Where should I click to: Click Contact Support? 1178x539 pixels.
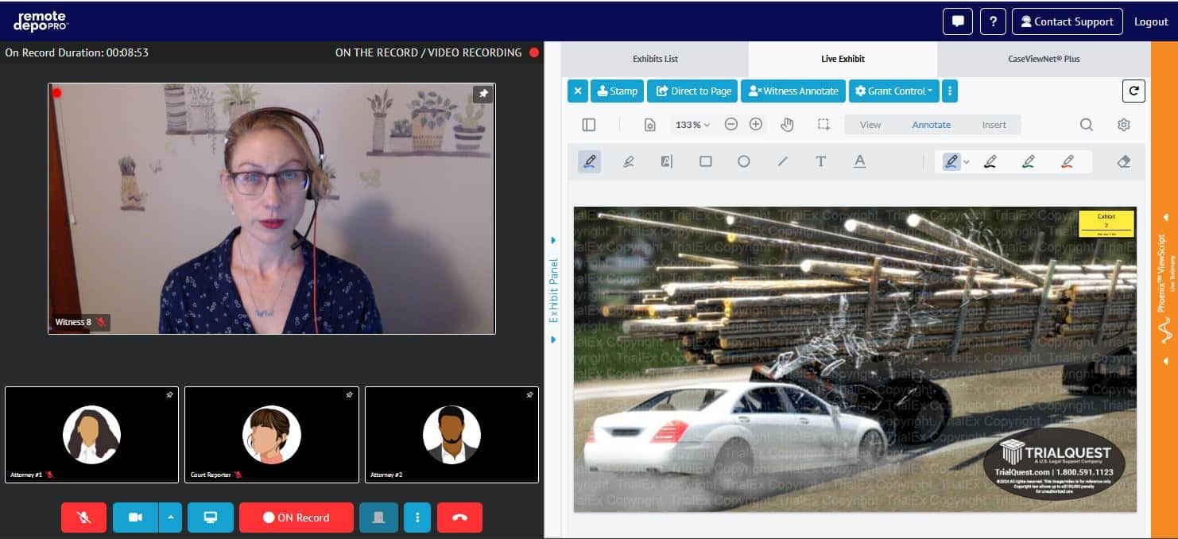coord(1068,21)
